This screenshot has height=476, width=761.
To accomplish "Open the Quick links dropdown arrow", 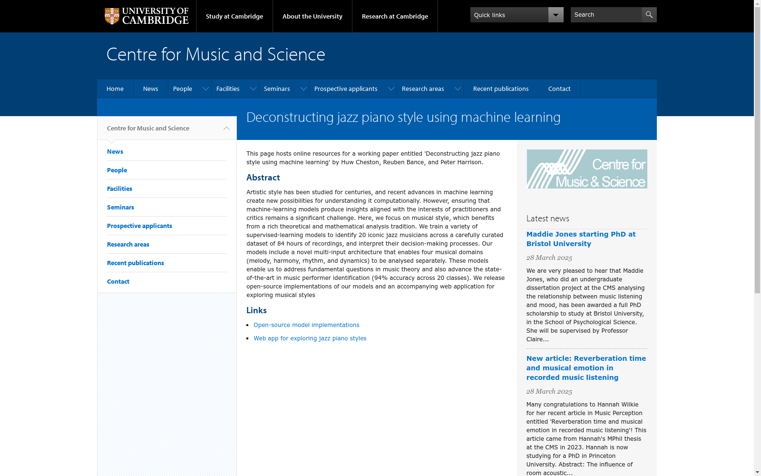I will pos(556,15).
